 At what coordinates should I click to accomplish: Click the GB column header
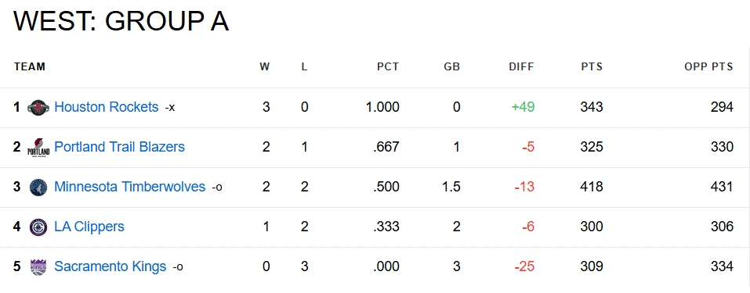(451, 67)
